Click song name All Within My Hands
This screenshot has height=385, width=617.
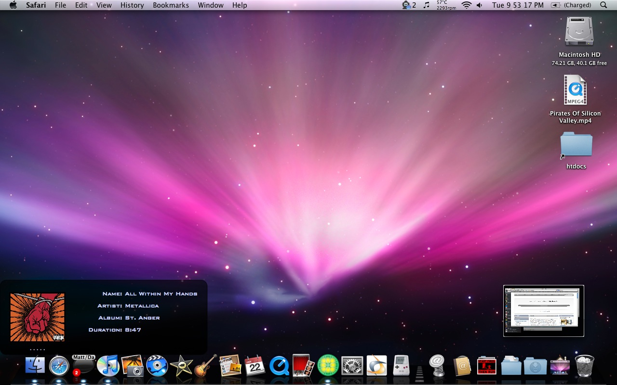point(161,294)
